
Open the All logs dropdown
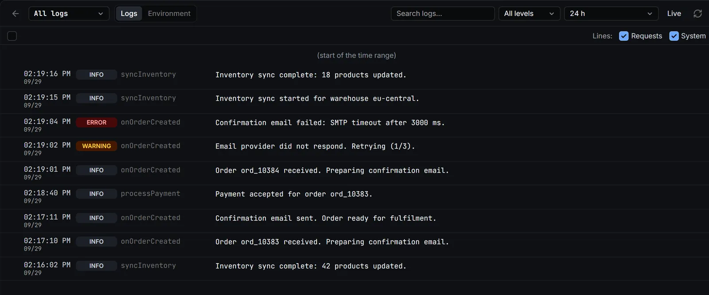tap(69, 14)
